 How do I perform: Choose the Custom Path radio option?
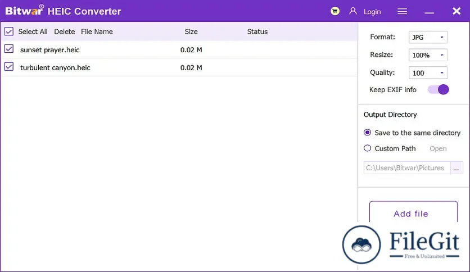click(x=368, y=148)
